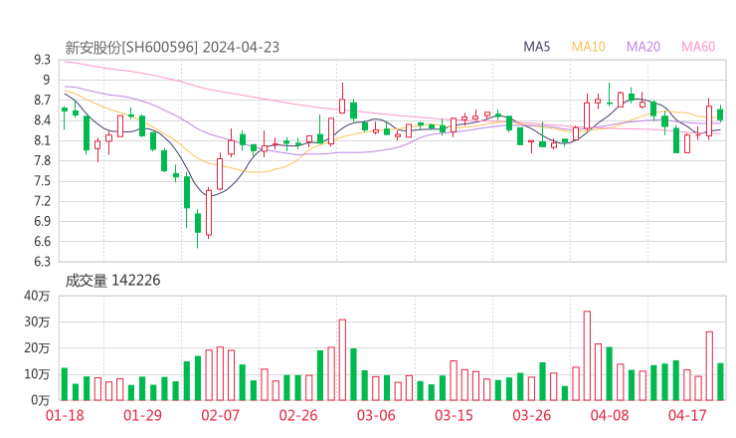Click the MA5 legend label
This screenshot has width=736, height=438.
coord(536,47)
